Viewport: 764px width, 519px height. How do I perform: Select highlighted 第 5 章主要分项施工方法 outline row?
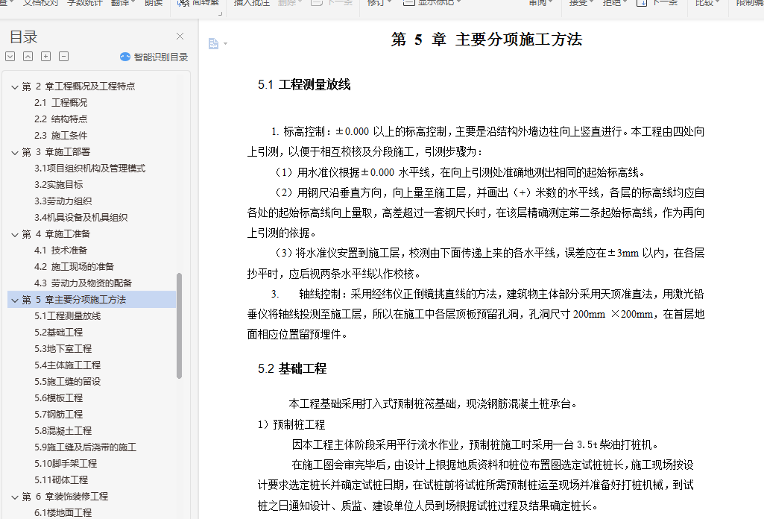point(92,300)
